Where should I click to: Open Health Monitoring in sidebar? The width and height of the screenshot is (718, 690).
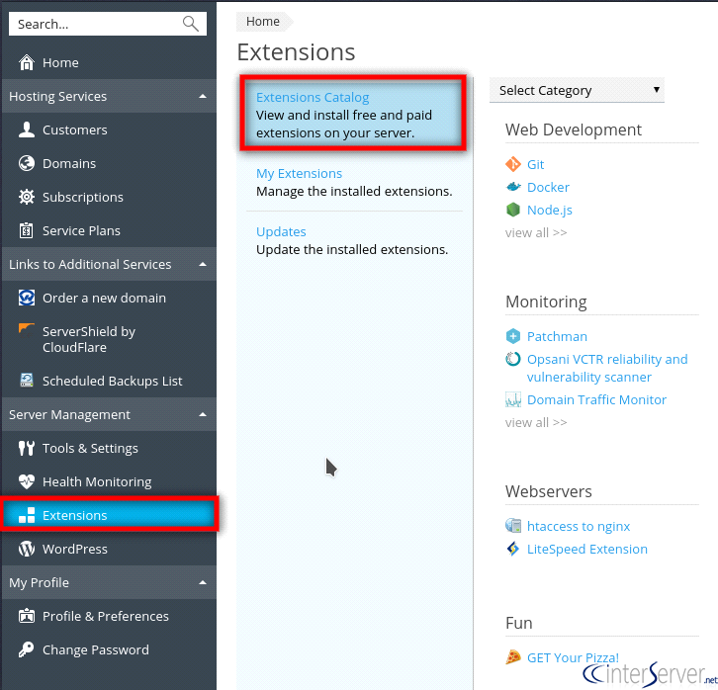109,481
